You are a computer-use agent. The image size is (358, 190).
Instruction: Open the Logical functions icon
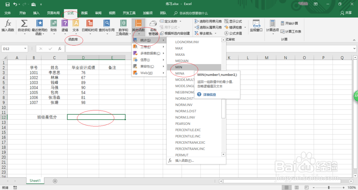64,24
